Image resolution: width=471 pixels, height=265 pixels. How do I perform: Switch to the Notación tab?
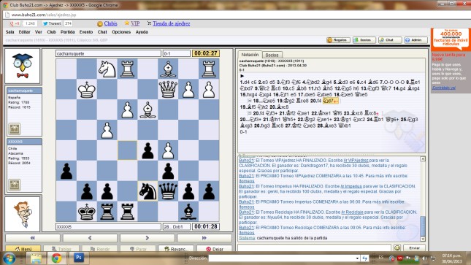pyautogui.click(x=250, y=55)
